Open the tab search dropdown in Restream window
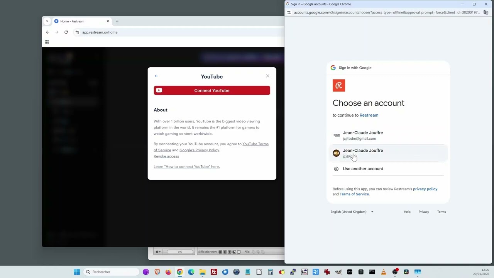494x278 pixels. click(x=47, y=21)
